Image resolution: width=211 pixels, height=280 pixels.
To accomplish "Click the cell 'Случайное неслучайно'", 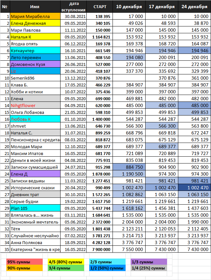I will click(x=35, y=236).
